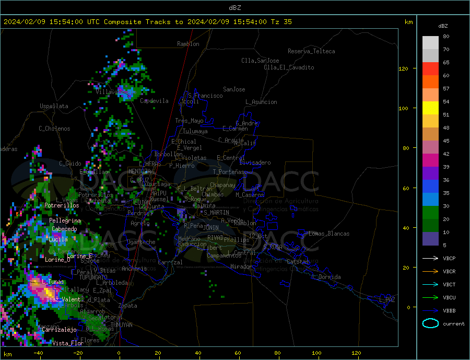Pick the salmon swatch between 57 and 54
The width and height of the screenshot is (470, 360).
[430, 95]
